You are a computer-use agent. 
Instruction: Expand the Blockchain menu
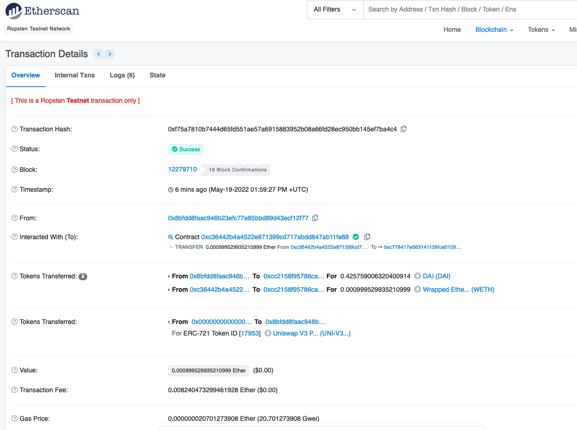coord(494,29)
